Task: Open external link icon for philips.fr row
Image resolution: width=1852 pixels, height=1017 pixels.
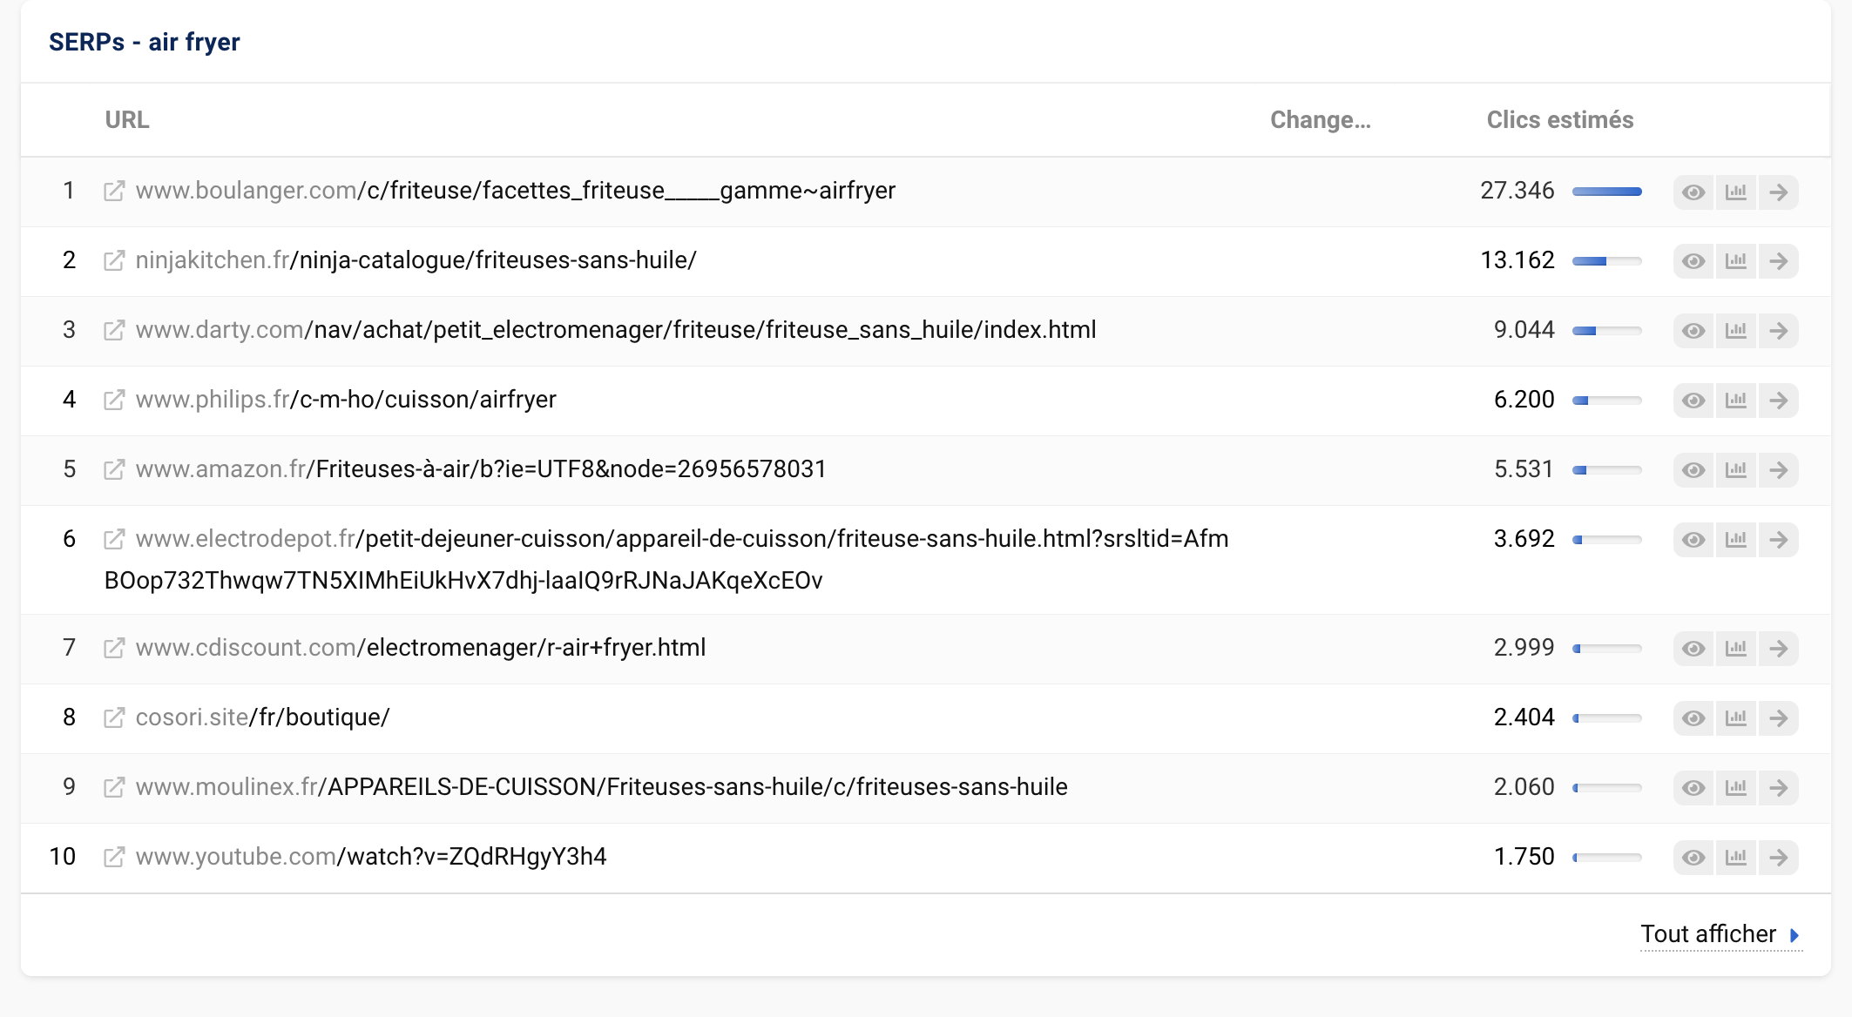Action: click(x=114, y=400)
